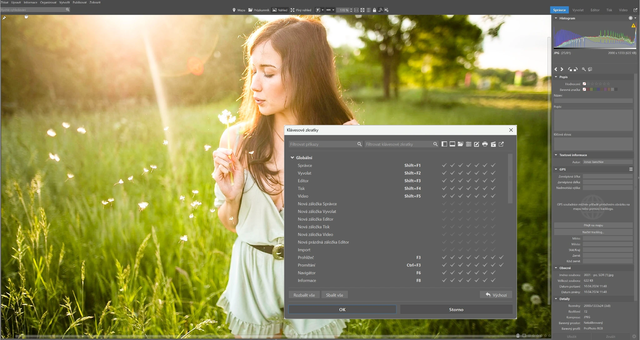This screenshot has height=340, width=640.
Task: Click the Storno button
Action: coord(456,309)
